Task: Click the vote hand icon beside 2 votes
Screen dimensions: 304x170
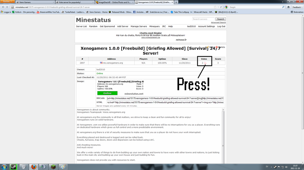Action: pos(205,63)
